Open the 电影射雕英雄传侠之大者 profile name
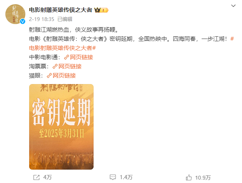Image resolution: width=242 pixels, height=183 pixels. [61, 10]
